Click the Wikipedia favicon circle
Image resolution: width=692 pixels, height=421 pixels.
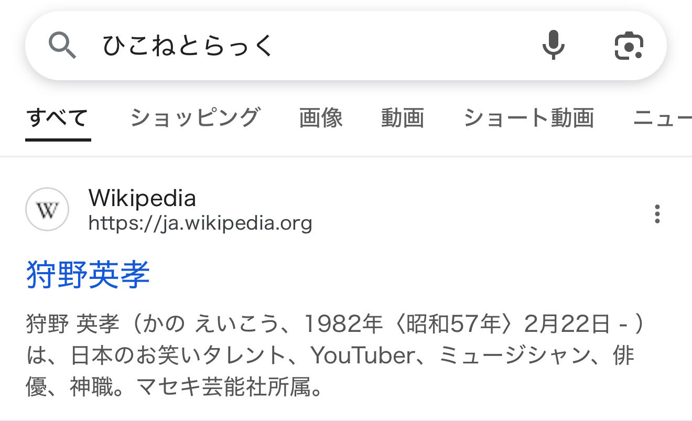(47, 210)
